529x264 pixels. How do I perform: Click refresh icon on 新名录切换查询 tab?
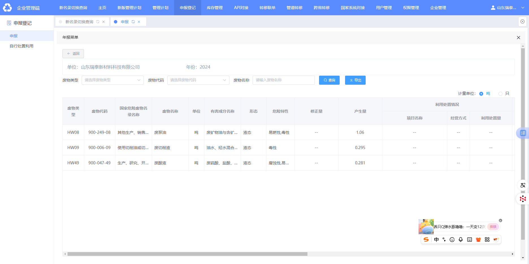[98, 22]
